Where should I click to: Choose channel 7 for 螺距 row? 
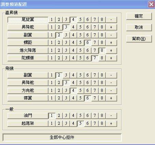95,43
